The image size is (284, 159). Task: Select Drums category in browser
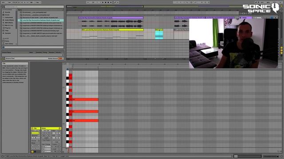point(7,15)
